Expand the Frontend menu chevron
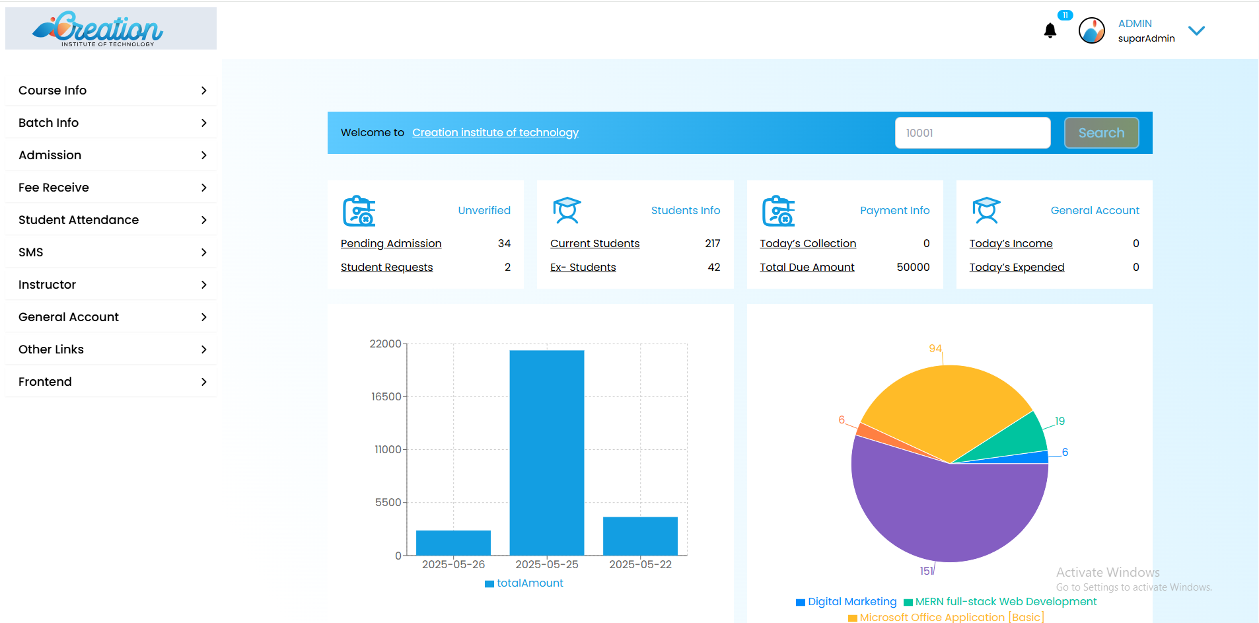Image resolution: width=1259 pixels, height=623 pixels. click(204, 382)
